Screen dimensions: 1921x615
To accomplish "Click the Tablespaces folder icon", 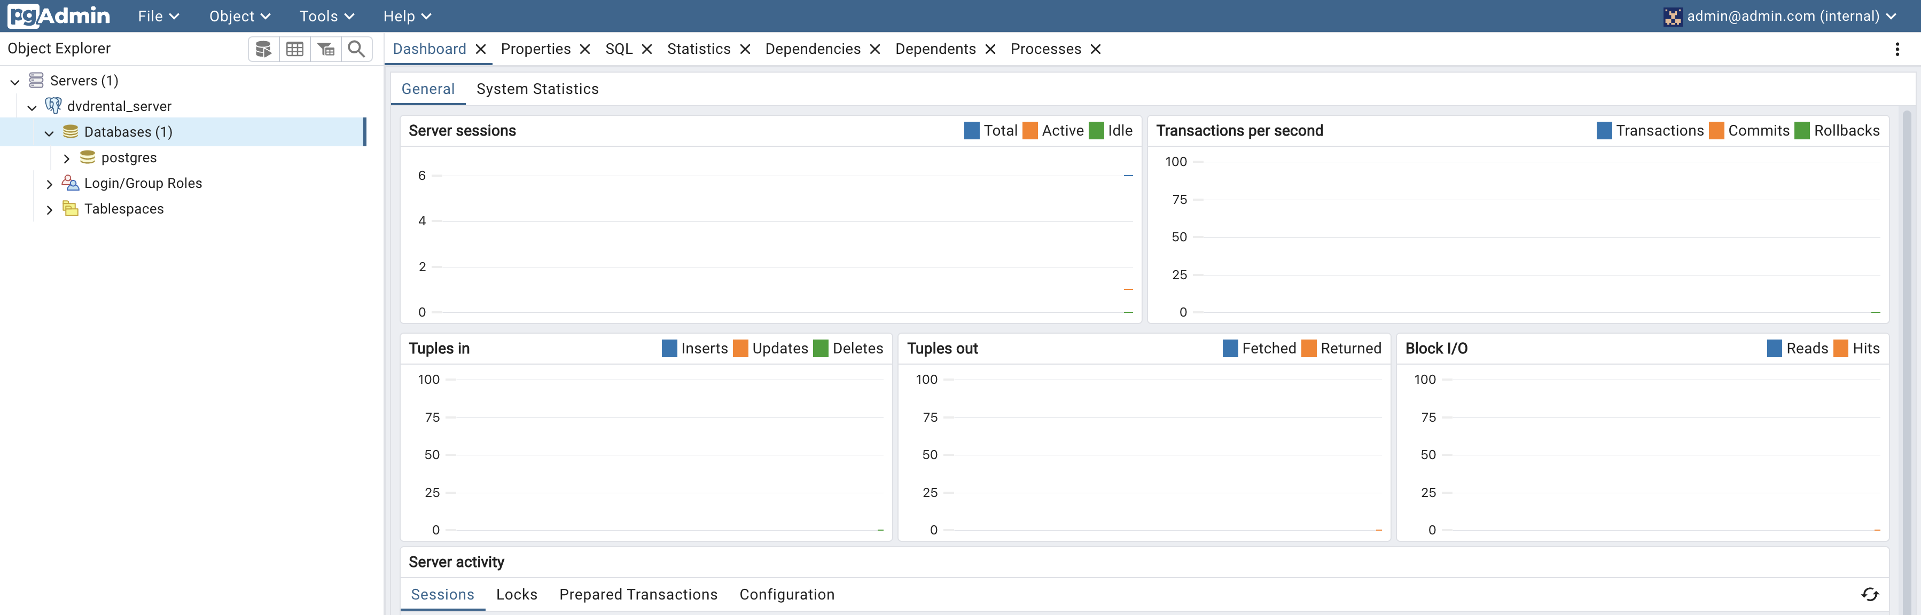I will tap(70, 209).
